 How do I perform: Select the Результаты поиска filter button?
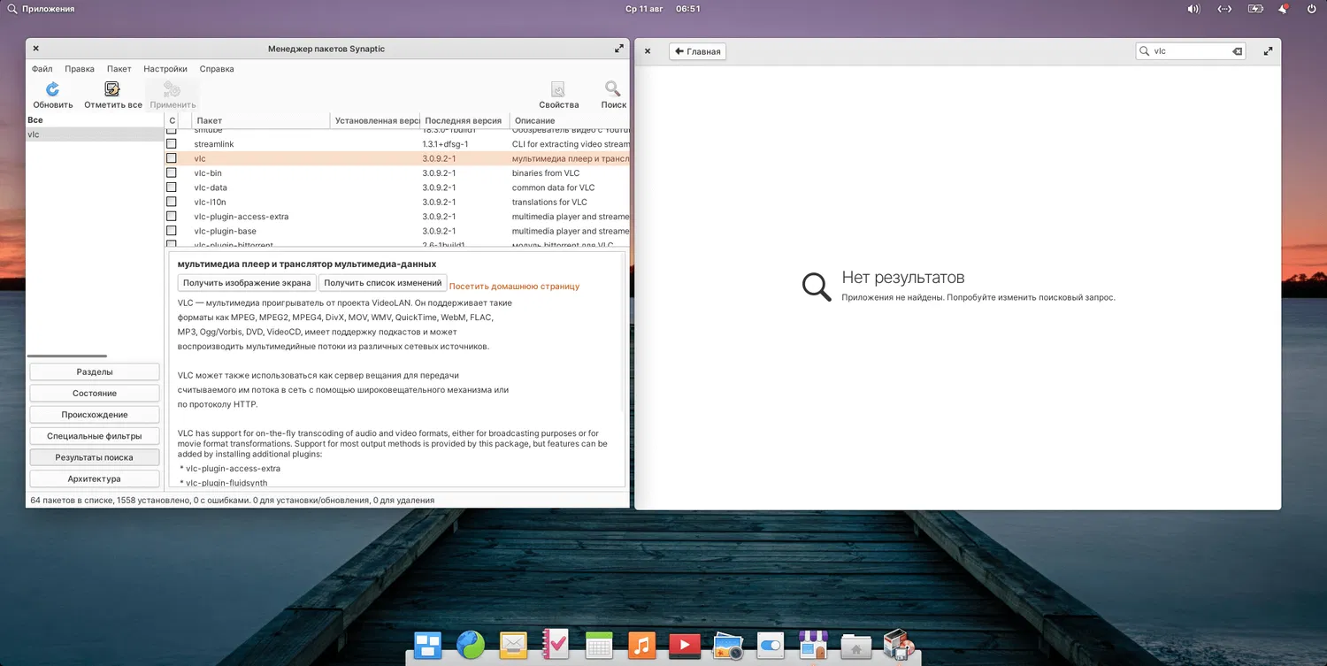coord(95,458)
